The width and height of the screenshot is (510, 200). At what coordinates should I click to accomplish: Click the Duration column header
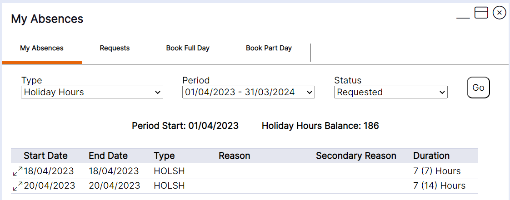(431, 156)
